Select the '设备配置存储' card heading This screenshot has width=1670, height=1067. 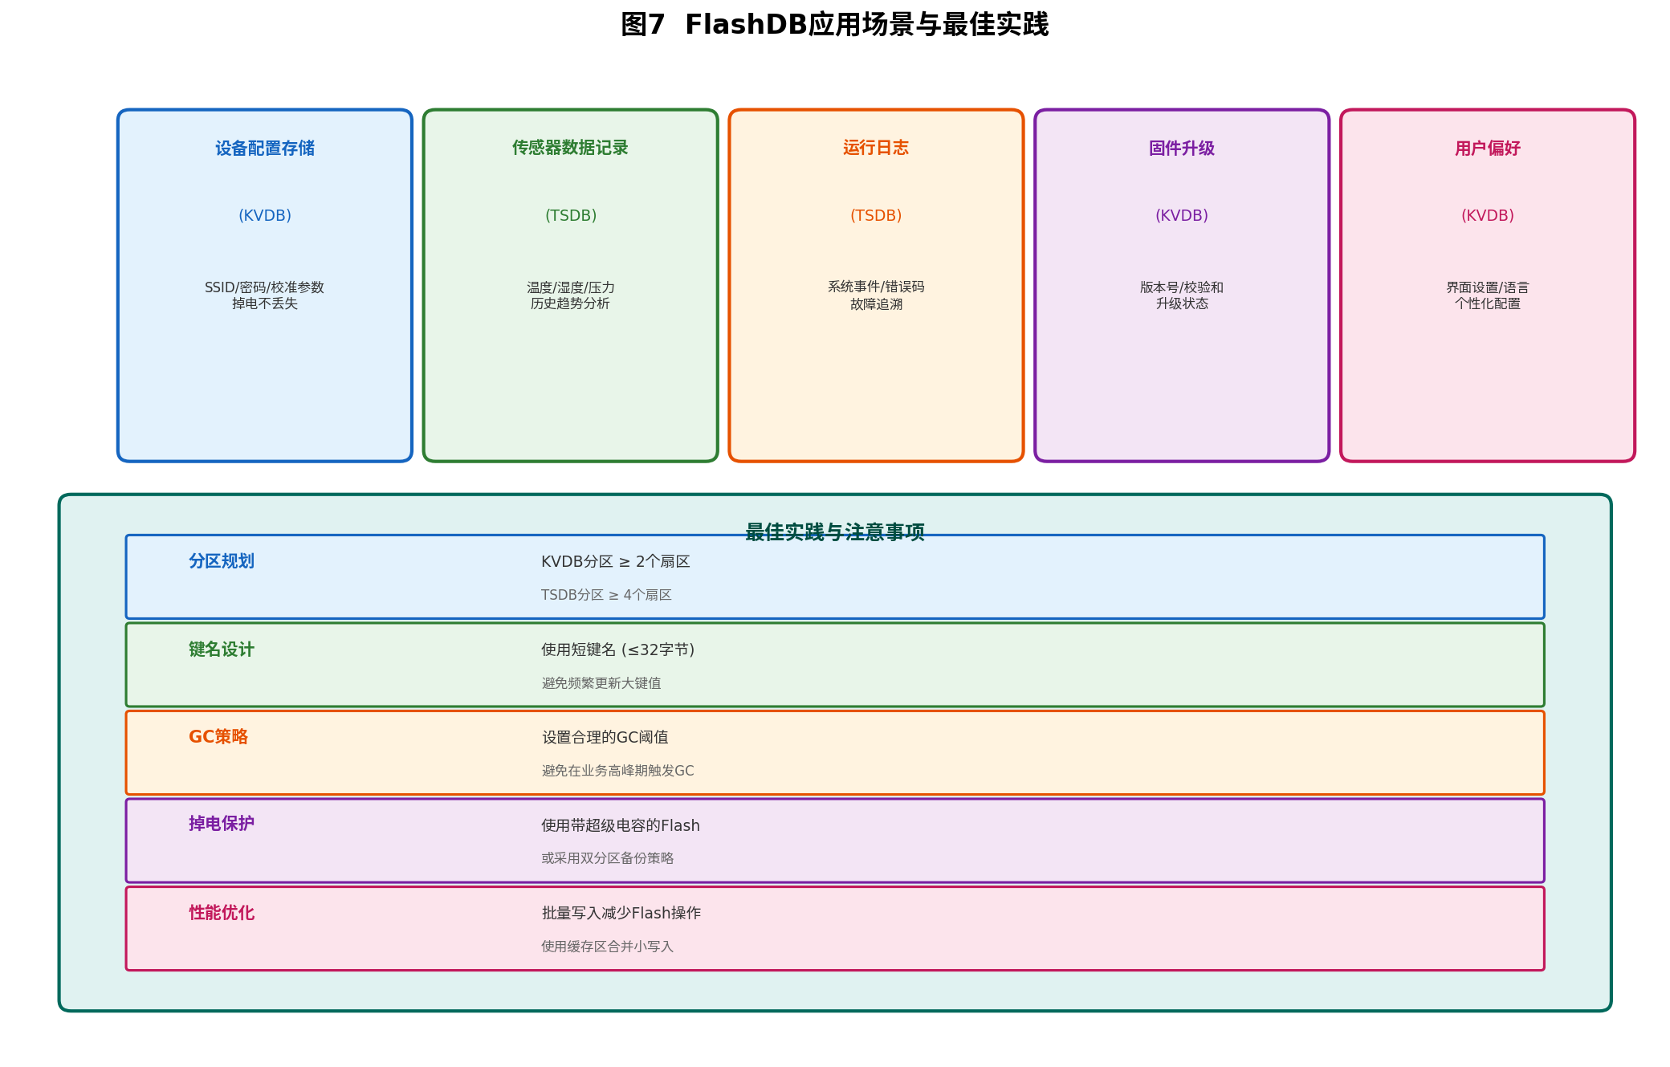click(265, 149)
